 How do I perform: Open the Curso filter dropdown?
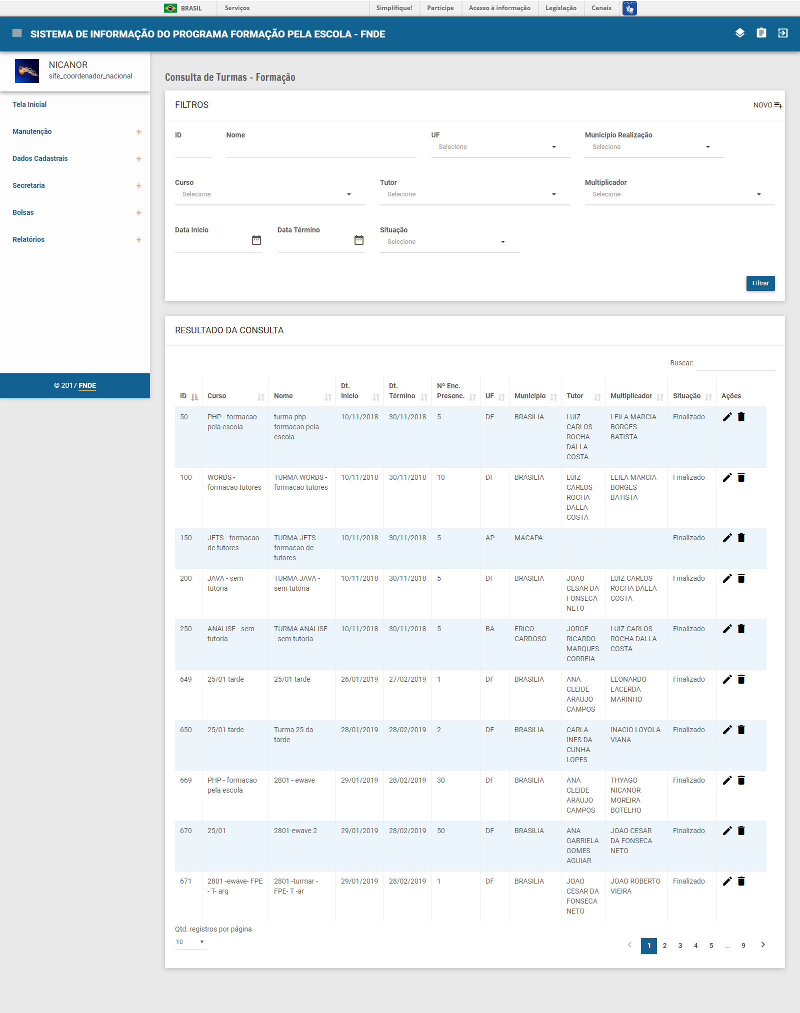269,194
